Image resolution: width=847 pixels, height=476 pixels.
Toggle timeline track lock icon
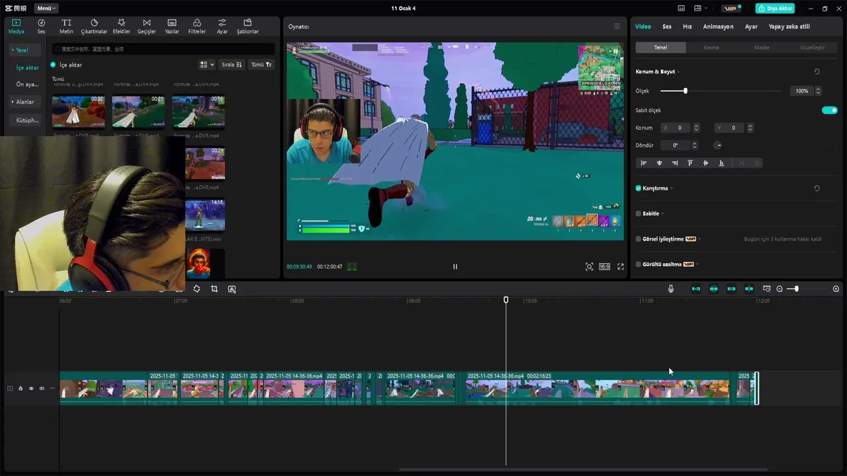pyautogui.click(x=21, y=389)
